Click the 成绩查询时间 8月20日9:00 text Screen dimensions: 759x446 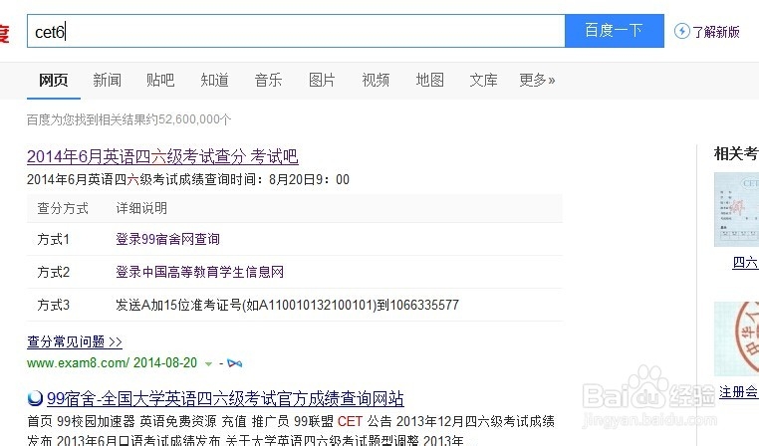(x=188, y=179)
